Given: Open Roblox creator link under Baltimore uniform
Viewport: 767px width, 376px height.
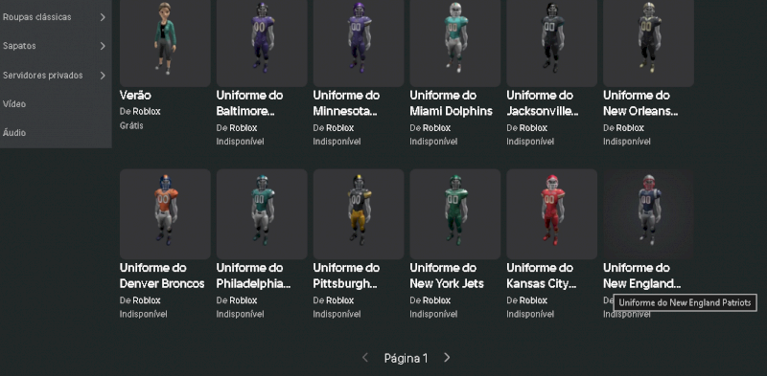Looking at the screenshot, I should [244, 128].
